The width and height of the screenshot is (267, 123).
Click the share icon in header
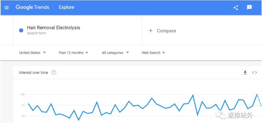(236, 8)
